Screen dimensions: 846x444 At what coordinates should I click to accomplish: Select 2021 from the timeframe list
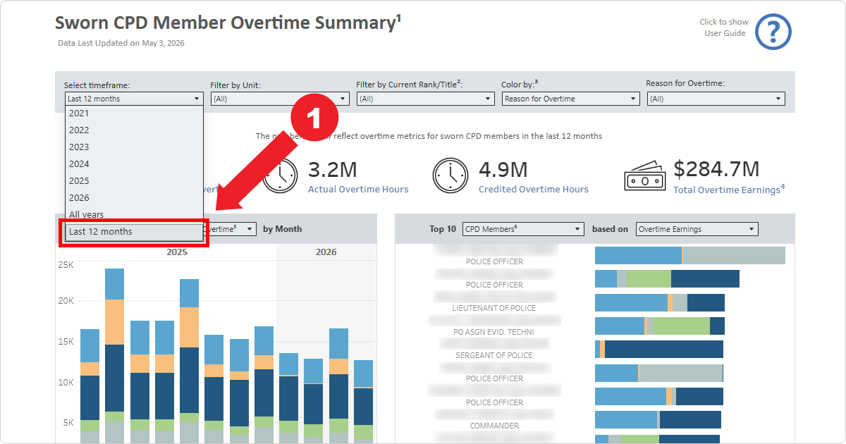tap(134, 113)
